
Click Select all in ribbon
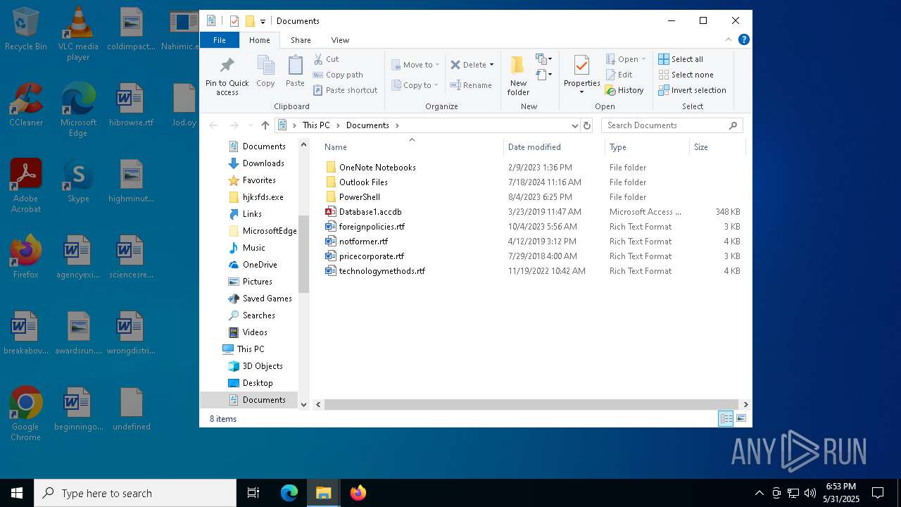pos(681,59)
